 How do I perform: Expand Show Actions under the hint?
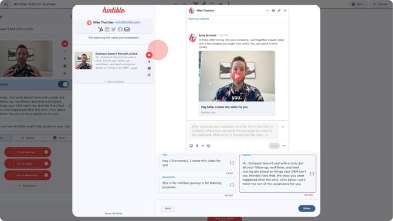point(114,82)
